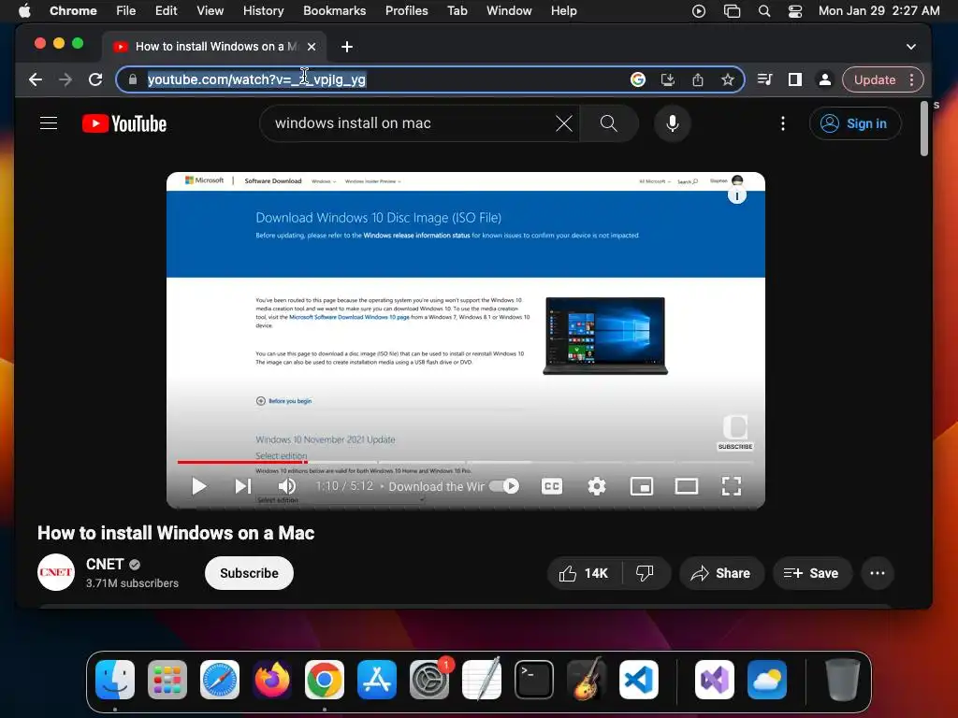Open CNET channel name link
The image size is (958, 718).
pos(105,564)
